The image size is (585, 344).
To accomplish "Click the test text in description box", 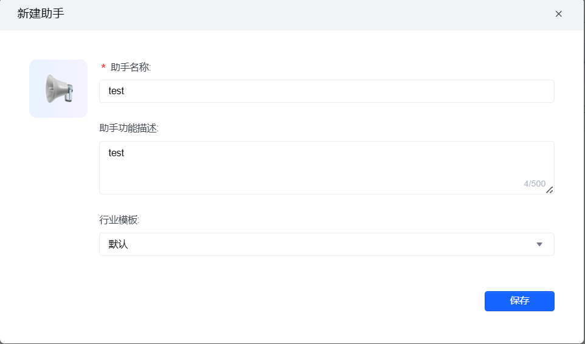I will [116, 153].
